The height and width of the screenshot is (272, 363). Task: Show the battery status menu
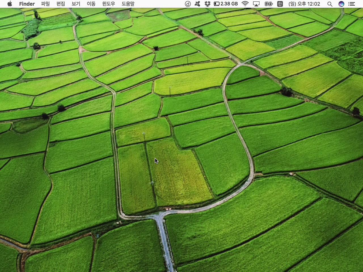(269, 4)
